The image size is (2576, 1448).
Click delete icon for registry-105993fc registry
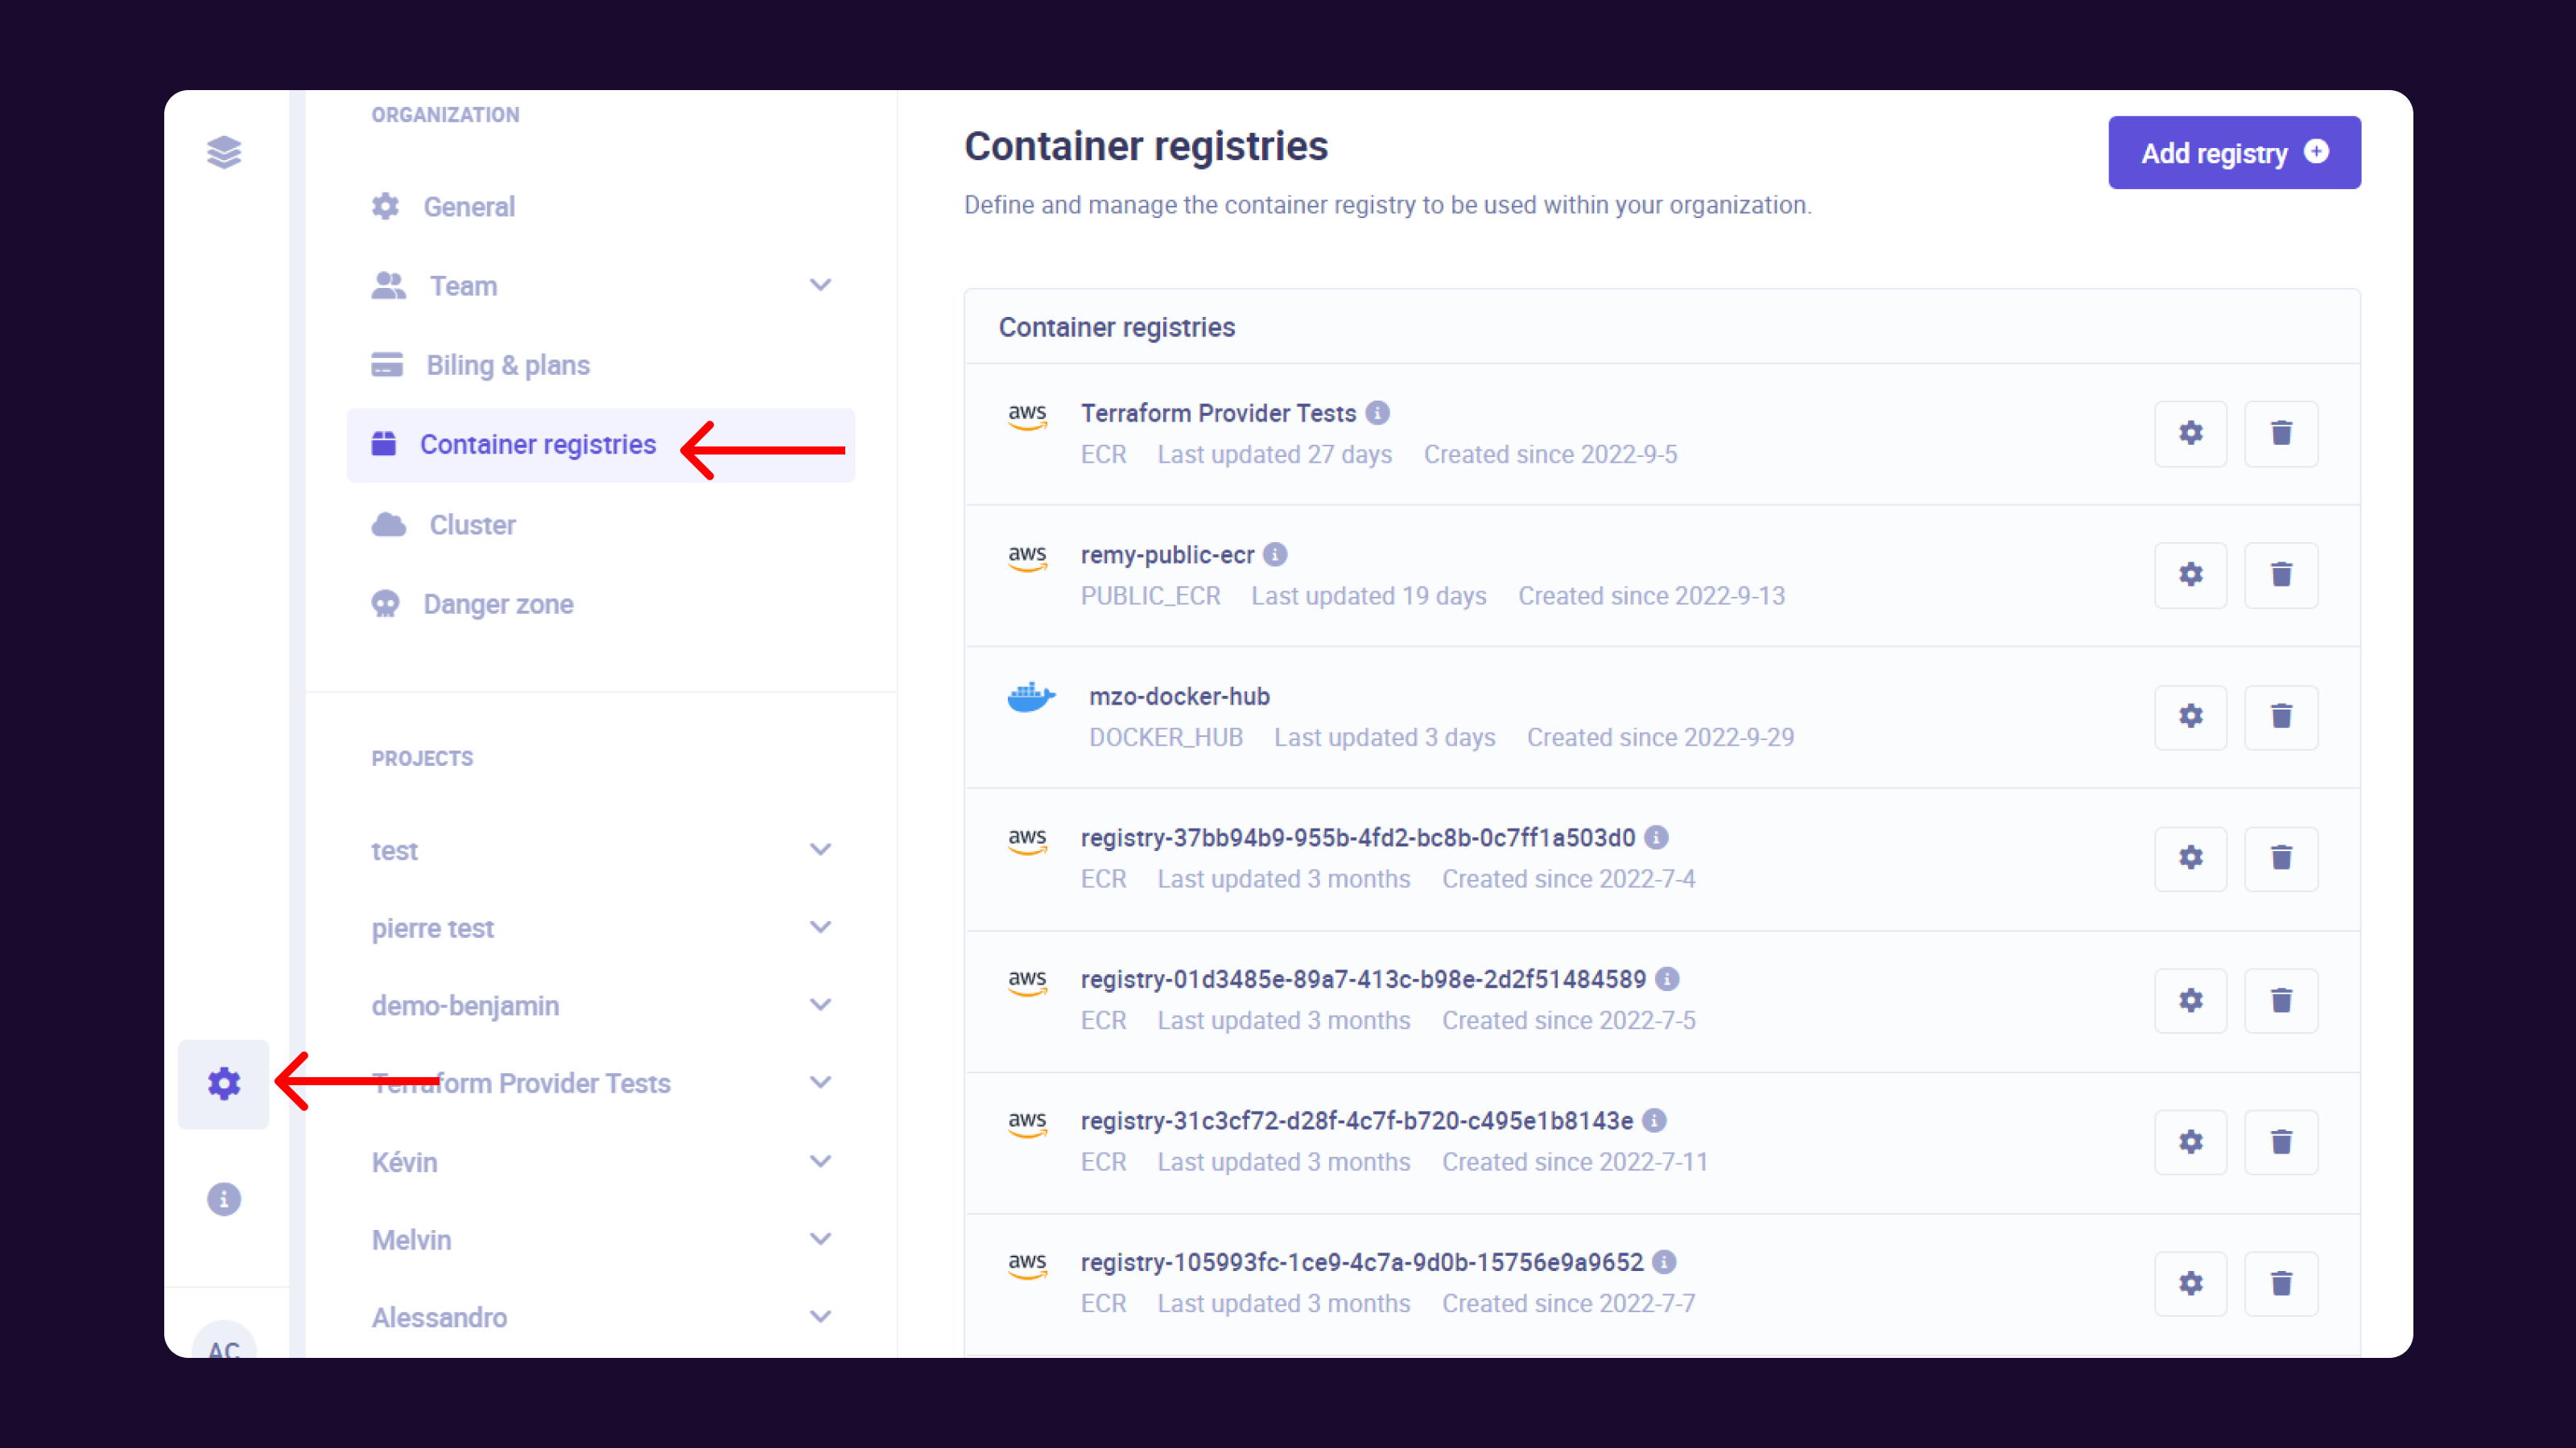coord(2281,1281)
